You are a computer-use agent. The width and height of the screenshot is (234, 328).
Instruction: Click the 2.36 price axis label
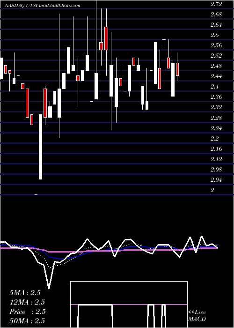click(x=216, y=97)
